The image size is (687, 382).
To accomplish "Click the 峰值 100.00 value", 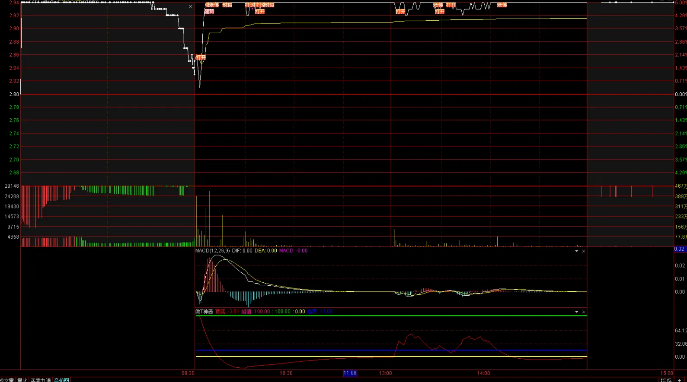I will (256, 312).
